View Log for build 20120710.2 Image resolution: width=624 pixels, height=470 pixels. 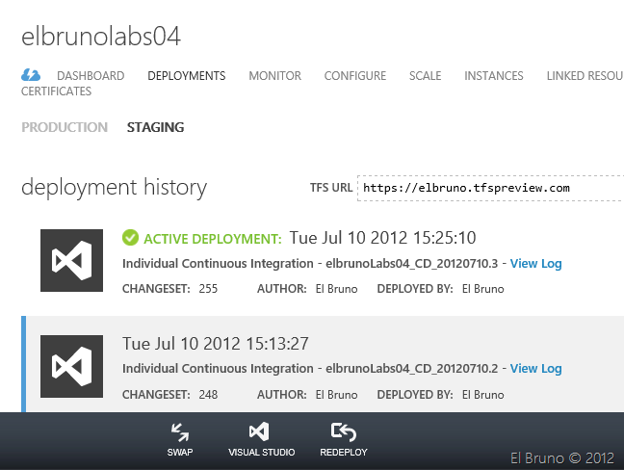[x=535, y=369]
